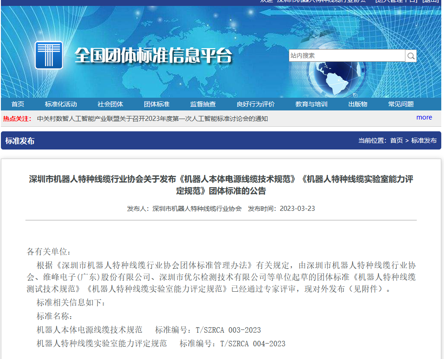This screenshot has width=444, height=359.
Task: Click the 标准发布 section heading on the left
Action: [20, 141]
